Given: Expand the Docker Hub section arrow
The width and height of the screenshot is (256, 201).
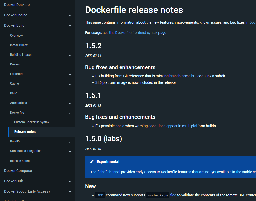Looking at the screenshot, I should point(70,181).
